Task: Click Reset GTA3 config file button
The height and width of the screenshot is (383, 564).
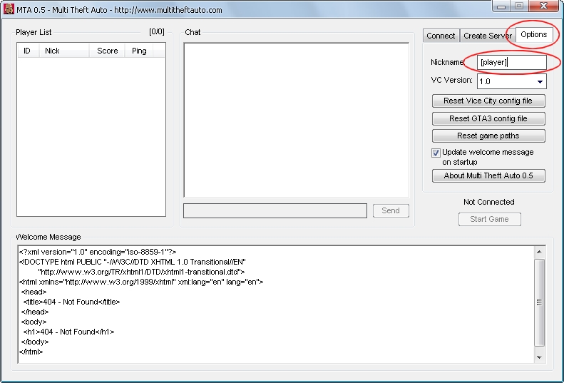Action: coord(488,118)
